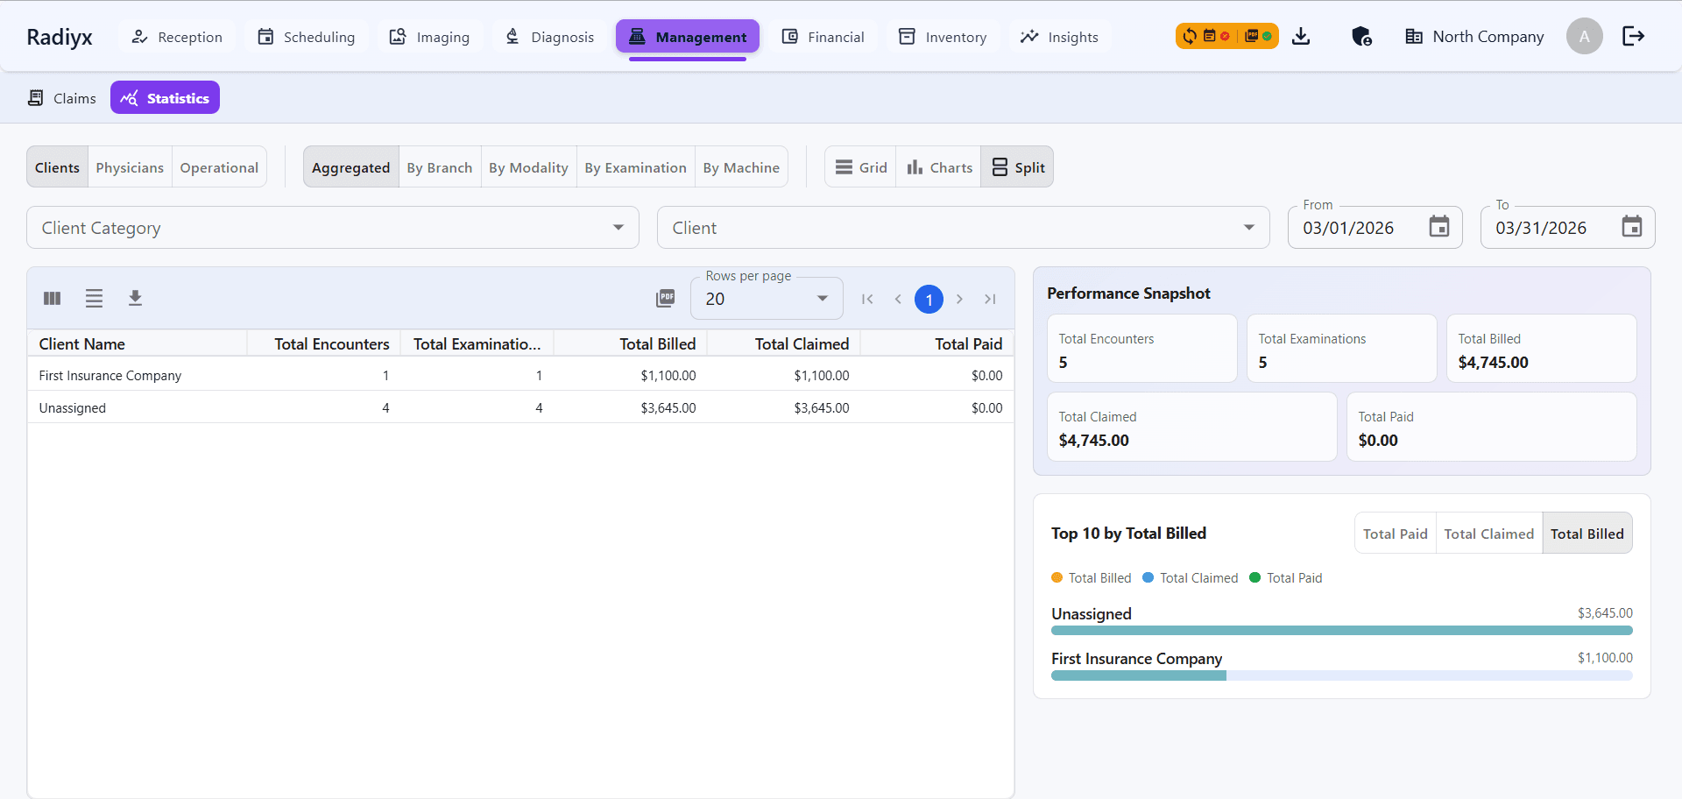Go to the next table page

coord(960,299)
